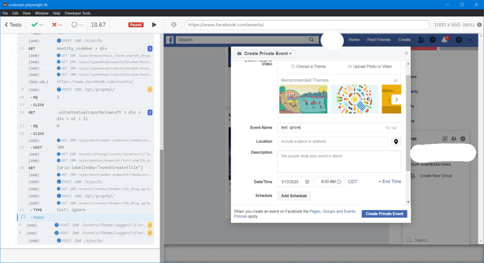484x263 pixels.
Task: Click Upload Photo or Video
Action: [x=370, y=66]
